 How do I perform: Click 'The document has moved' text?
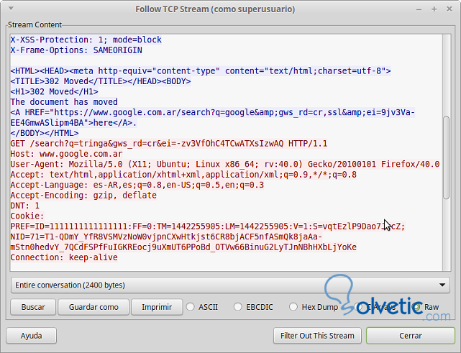[x=64, y=102]
